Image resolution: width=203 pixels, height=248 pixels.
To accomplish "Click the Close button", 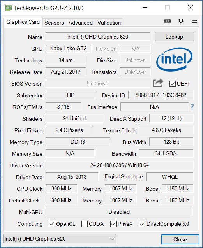I will (180, 239).
